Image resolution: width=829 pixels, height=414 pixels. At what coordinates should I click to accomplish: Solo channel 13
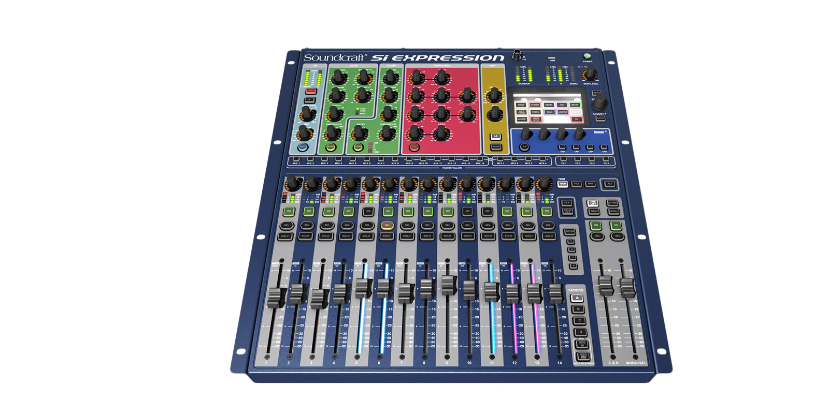click(x=528, y=236)
